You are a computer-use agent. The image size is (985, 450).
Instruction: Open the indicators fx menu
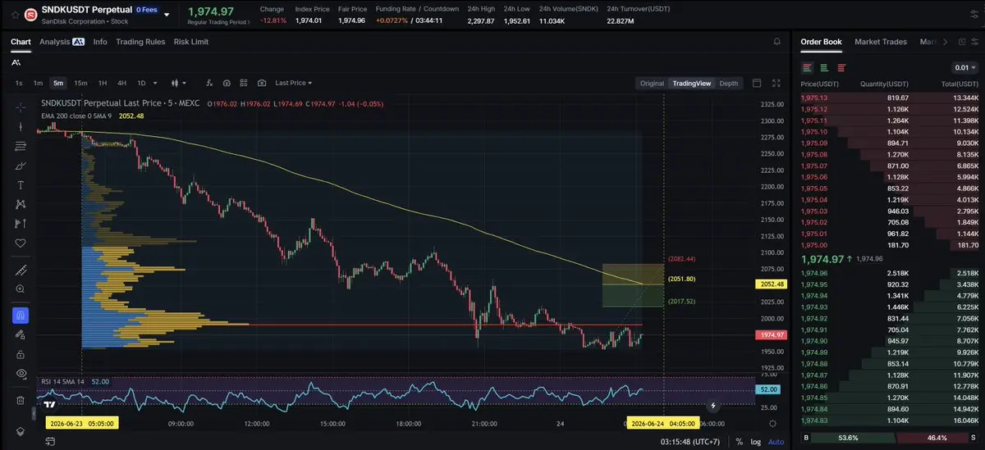pyautogui.click(x=208, y=83)
